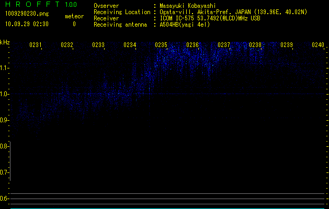This screenshot has width=329, height=209.
Task: Click the Receiving Location field label
Action: click(x=122, y=12)
